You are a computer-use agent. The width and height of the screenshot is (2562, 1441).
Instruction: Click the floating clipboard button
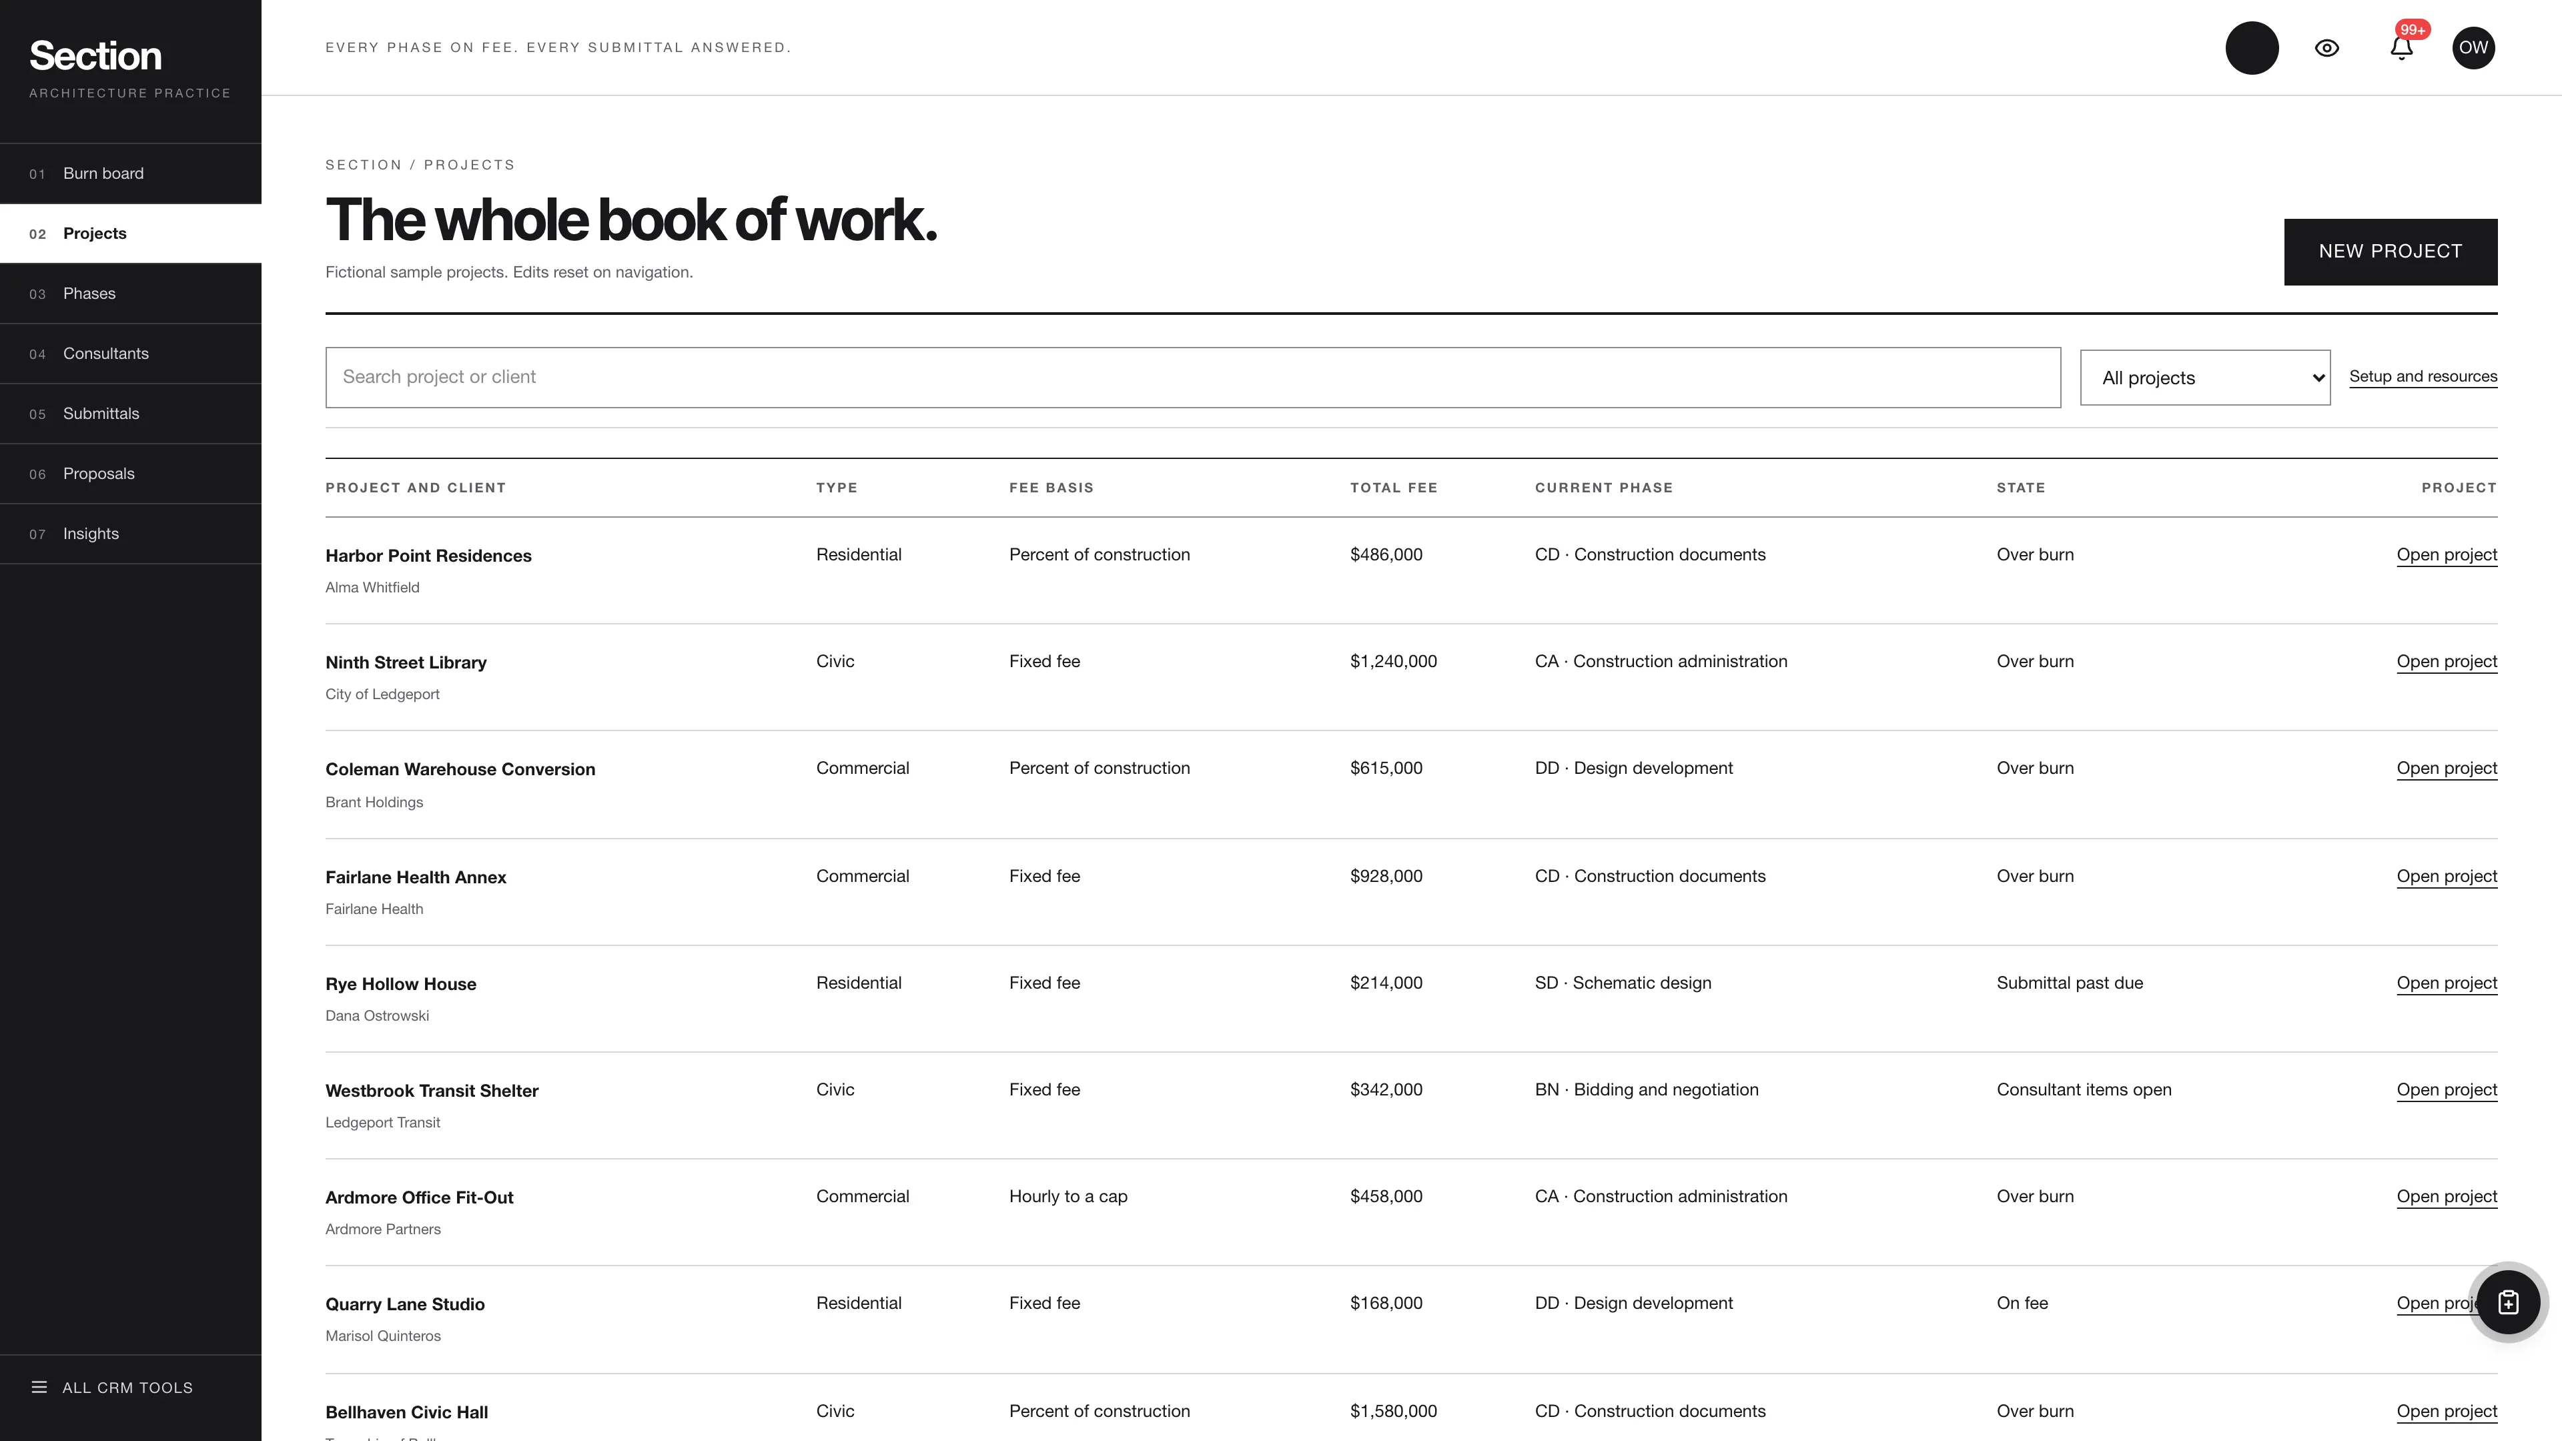pos(2507,1303)
